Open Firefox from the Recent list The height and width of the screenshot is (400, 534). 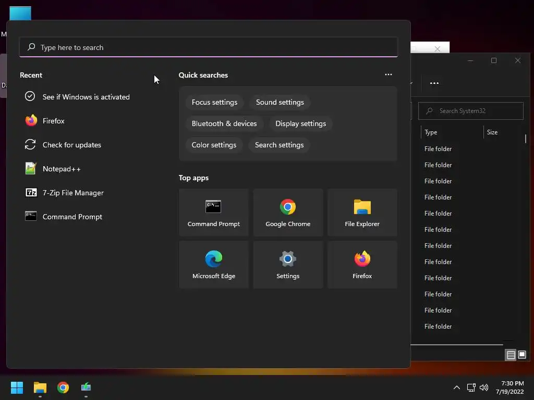point(54,121)
